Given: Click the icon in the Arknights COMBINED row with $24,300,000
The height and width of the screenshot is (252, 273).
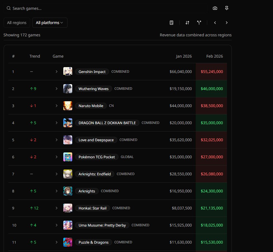Looking at the screenshot, I should [x=68, y=191].
